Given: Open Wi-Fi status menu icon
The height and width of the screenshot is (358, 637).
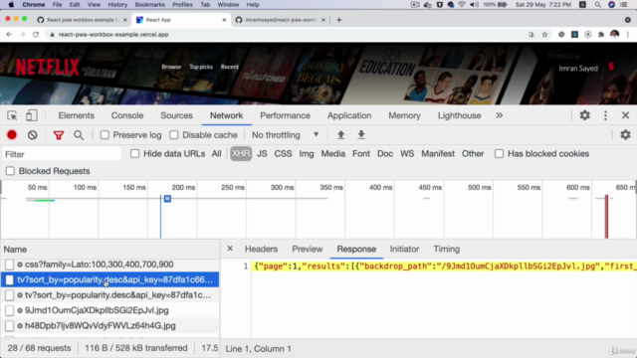Looking at the screenshot, I should tap(462, 5).
